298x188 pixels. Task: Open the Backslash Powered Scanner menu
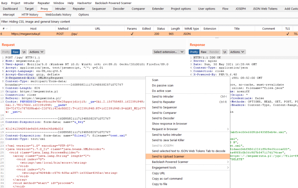pos(113,3)
